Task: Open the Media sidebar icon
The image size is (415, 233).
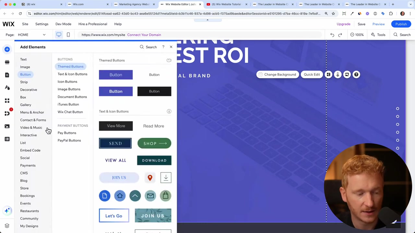Action: click(x=7, y=126)
